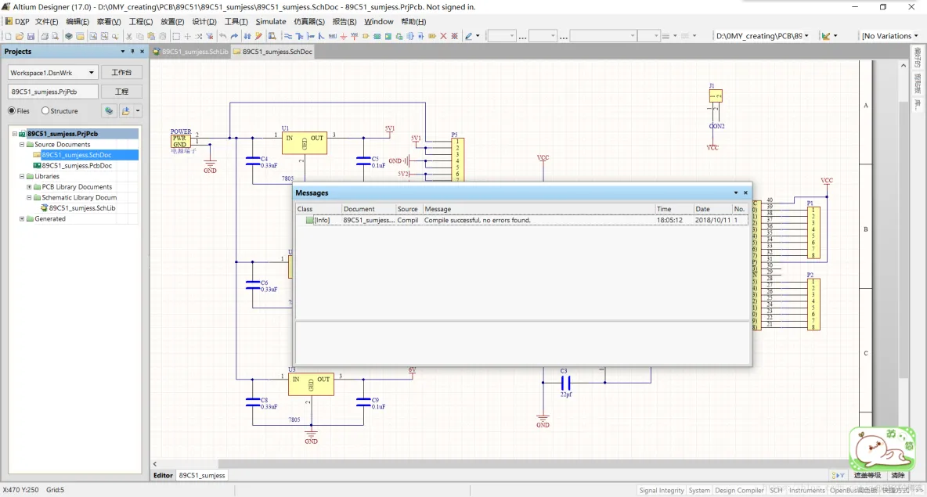Collapse the 89C51_sumjess.PrjPcb project node

15,134
